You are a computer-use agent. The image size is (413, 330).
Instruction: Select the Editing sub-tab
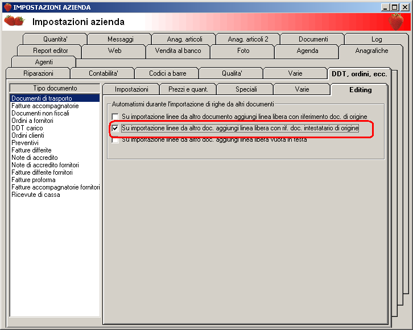tap(360, 90)
